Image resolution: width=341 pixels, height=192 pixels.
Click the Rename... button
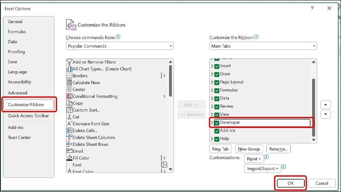click(x=278, y=149)
